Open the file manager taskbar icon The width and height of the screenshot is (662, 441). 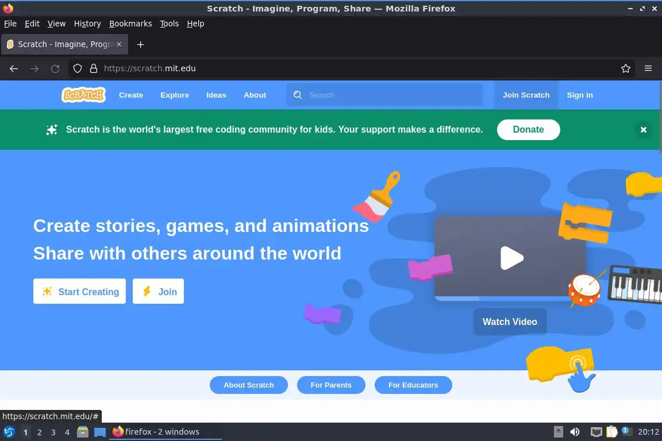[x=83, y=432]
